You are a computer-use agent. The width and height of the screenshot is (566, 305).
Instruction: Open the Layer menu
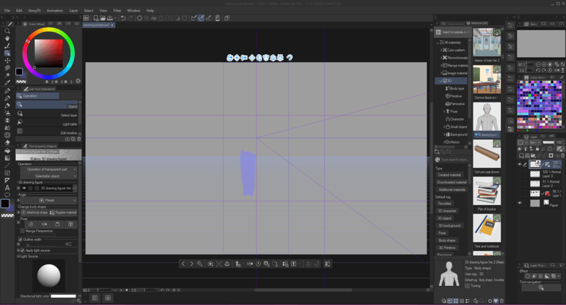click(74, 11)
